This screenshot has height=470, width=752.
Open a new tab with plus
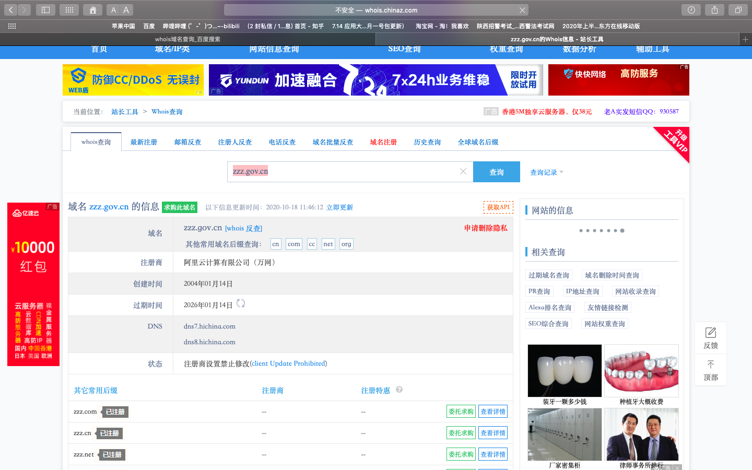[745, 39]
